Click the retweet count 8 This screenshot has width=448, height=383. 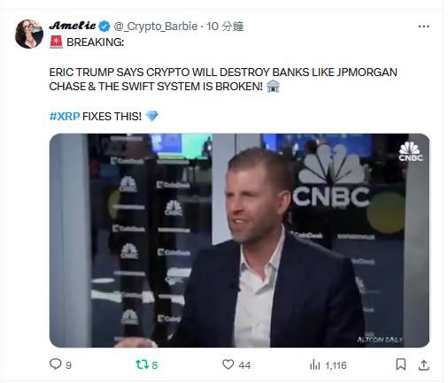(x=155, y=365)
